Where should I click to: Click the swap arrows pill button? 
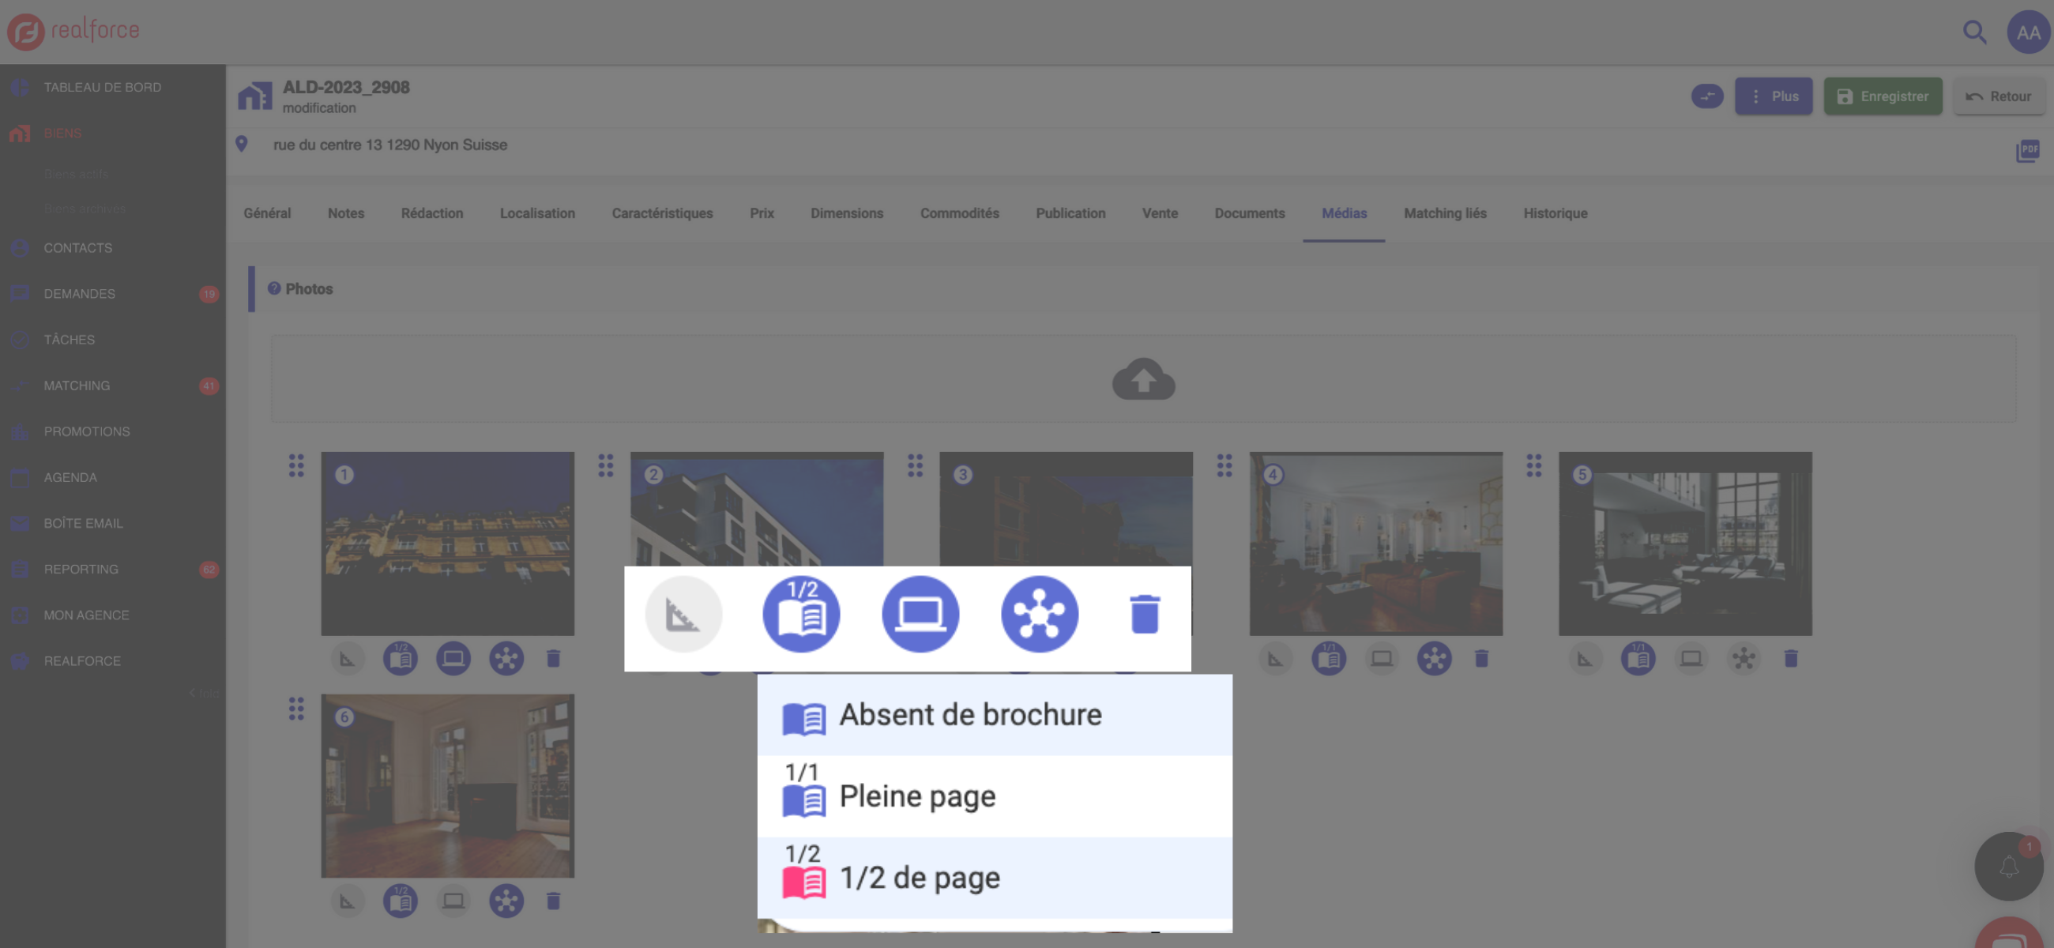click(x=1706, y=96)
